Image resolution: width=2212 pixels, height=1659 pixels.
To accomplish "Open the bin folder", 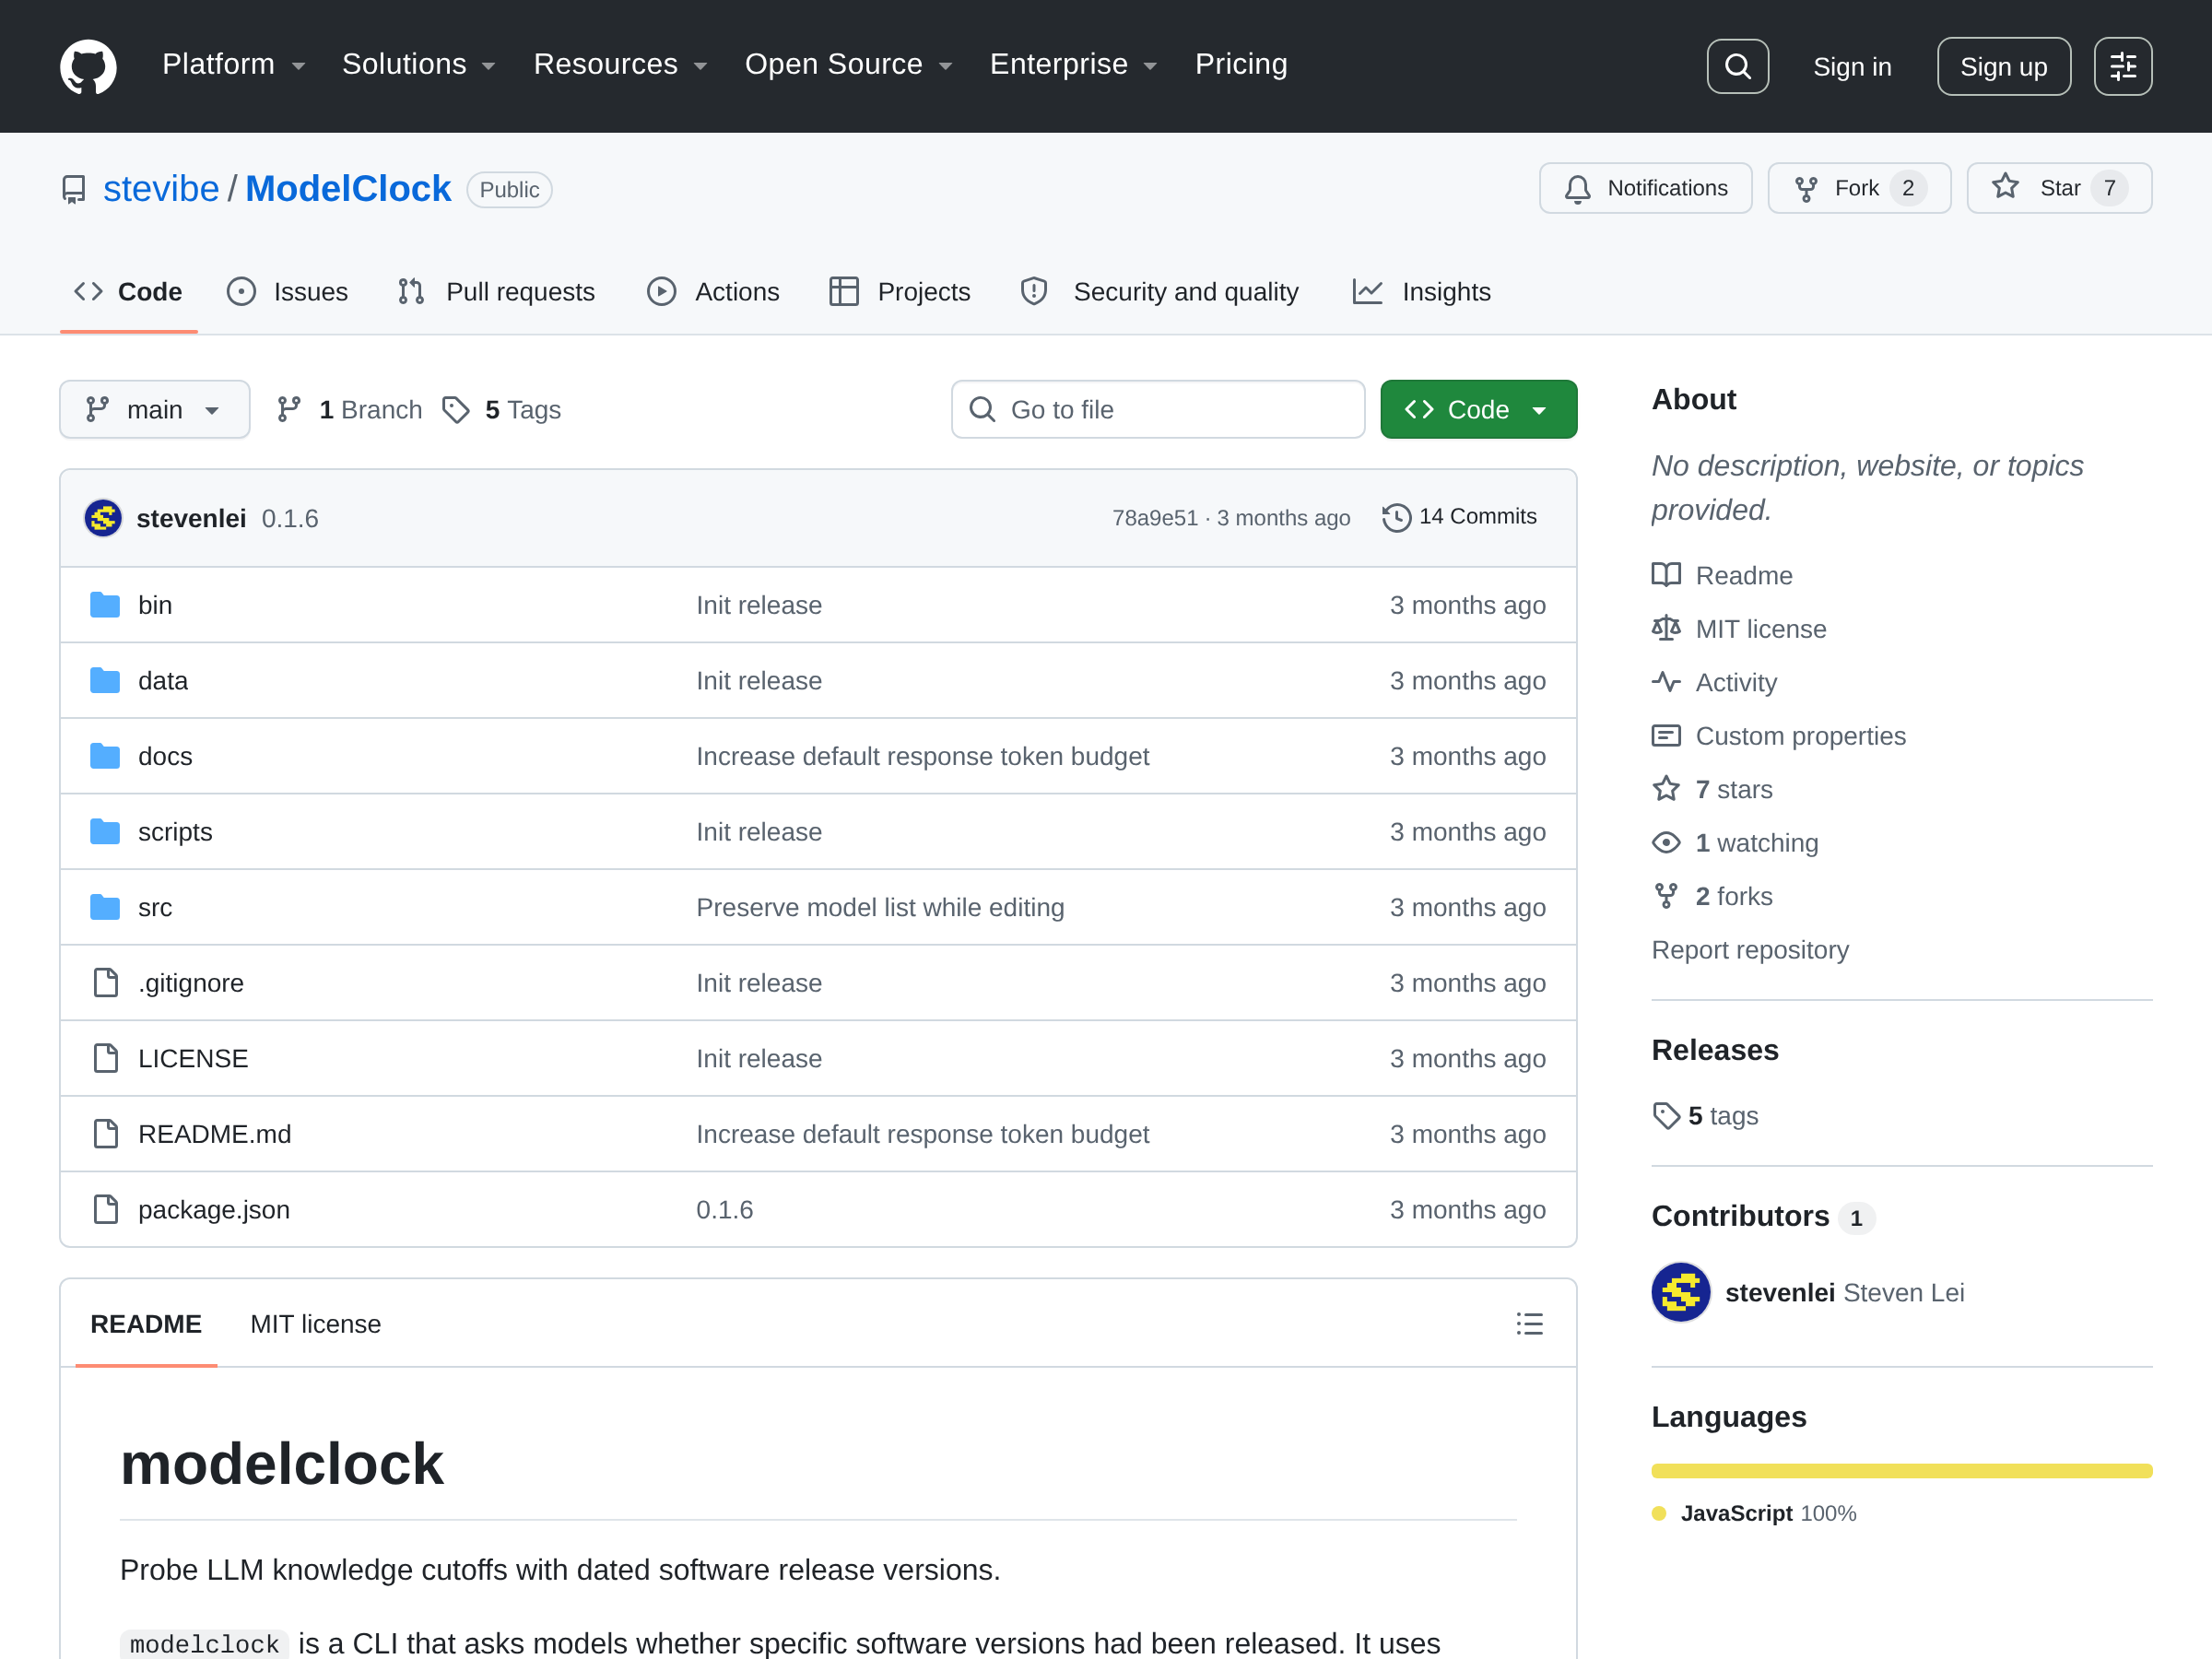I will (155, 605).
